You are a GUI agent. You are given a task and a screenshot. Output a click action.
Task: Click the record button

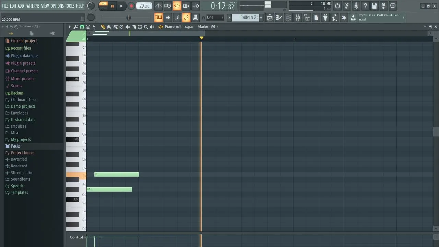131,6
